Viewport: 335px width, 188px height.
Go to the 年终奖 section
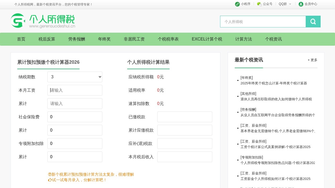[104, 39]
